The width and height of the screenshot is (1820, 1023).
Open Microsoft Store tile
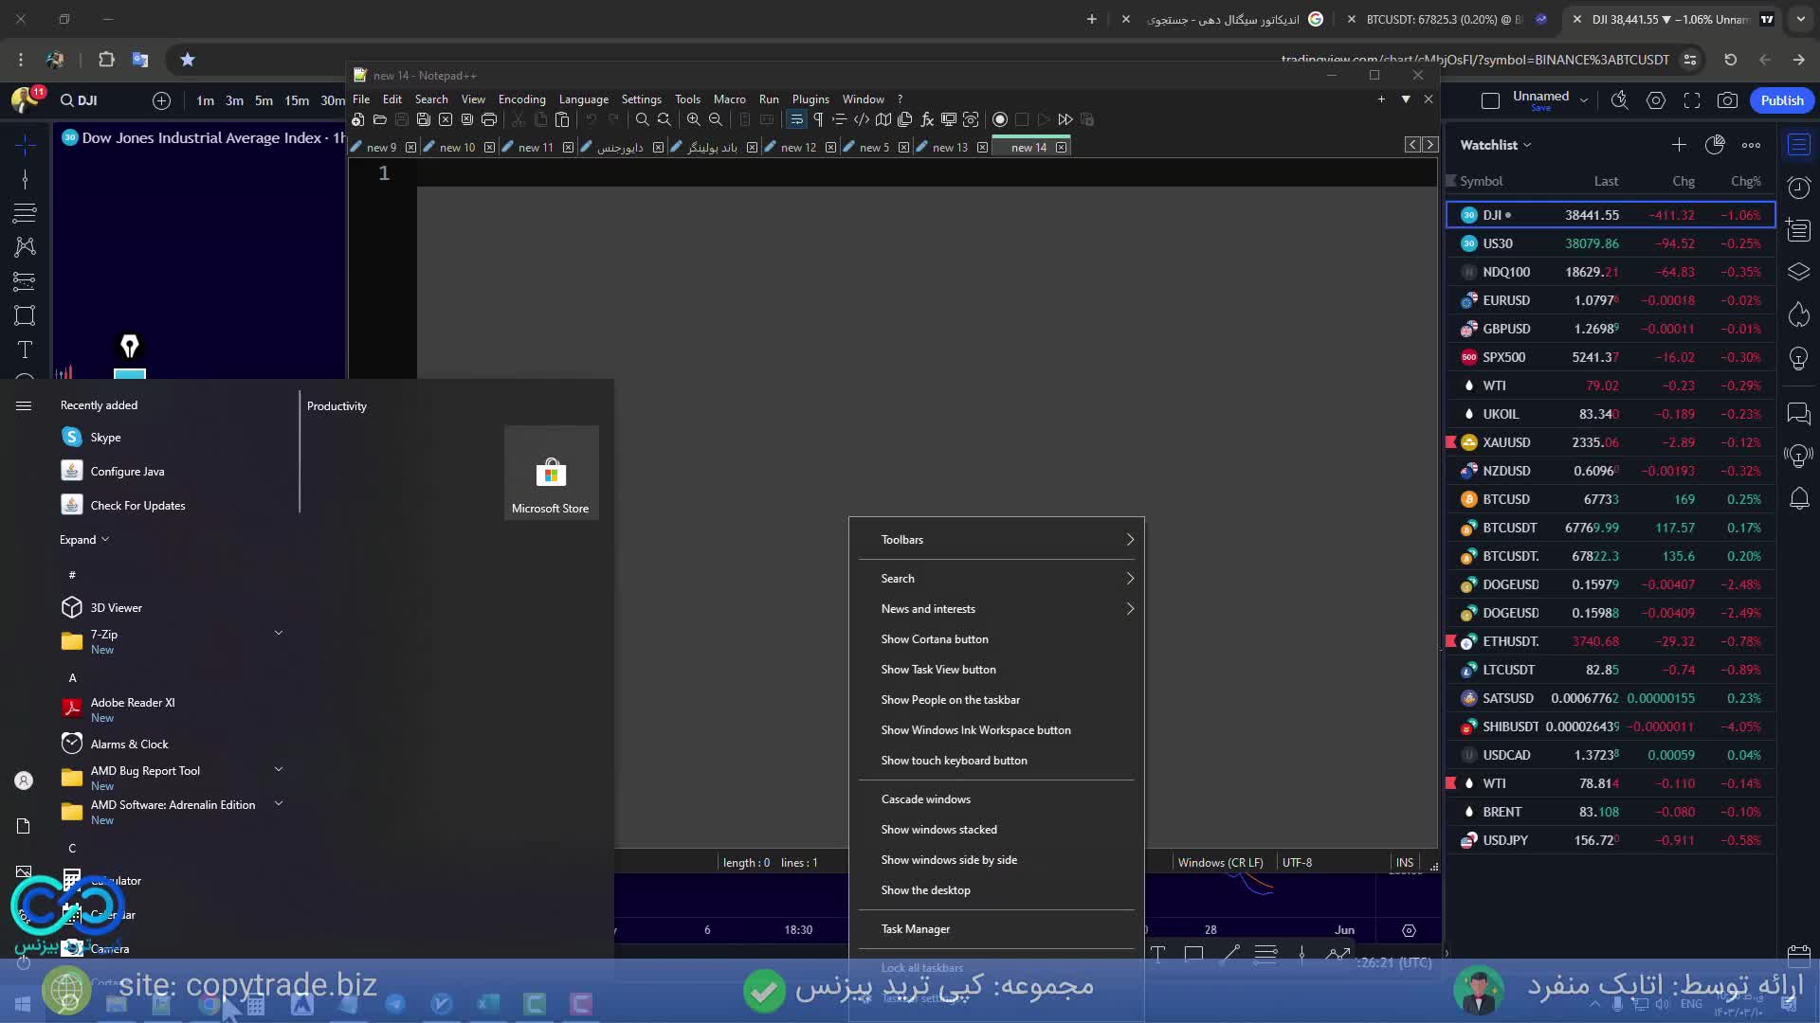click(x=551, y=474)
